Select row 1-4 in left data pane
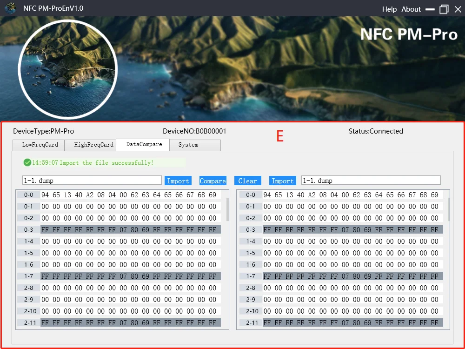465x349 pixels. click(x=119, y=241)
